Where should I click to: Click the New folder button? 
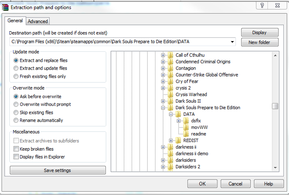click(x=260, y=42)
